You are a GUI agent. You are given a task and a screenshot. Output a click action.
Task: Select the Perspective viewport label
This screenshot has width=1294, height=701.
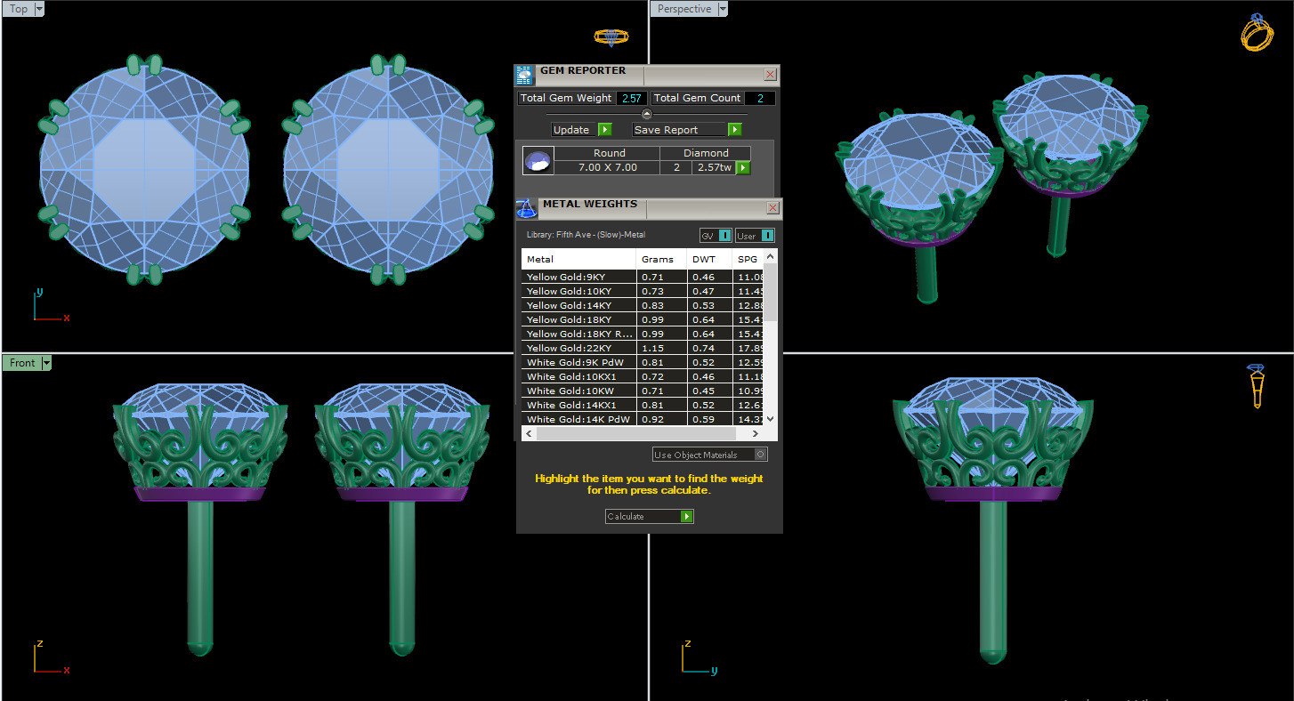(684, 9)
